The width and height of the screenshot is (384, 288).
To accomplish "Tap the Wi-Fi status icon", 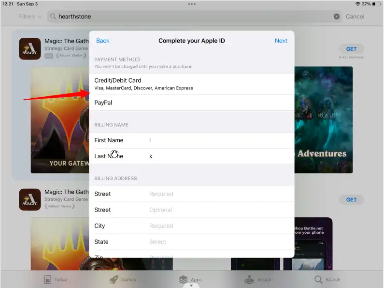I will click(x=357, y=4).
